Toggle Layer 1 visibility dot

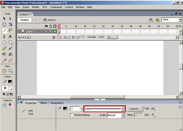click(x=46, y=31)
